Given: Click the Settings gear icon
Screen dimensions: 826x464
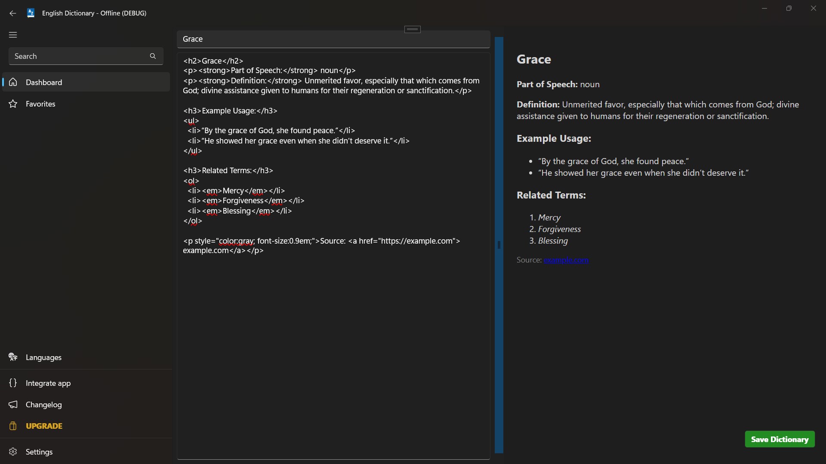Looking at the screenshot, I should 13,452.
